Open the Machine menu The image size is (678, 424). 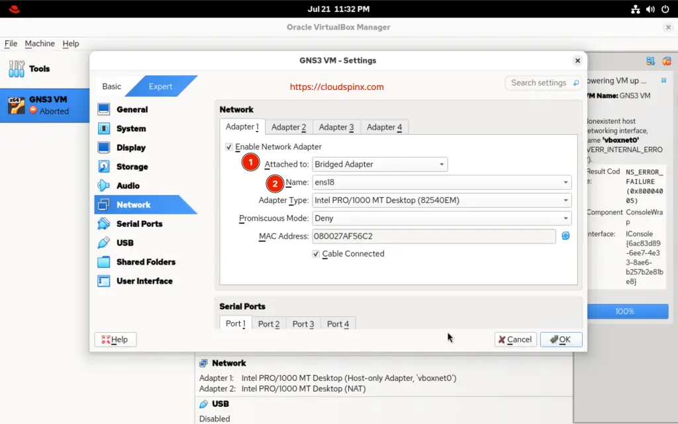point(39,44)
